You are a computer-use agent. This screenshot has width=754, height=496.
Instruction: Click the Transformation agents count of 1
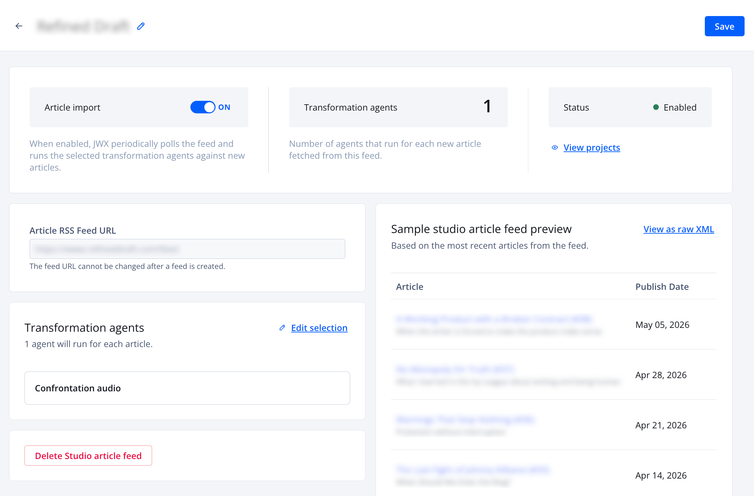click(x=487, y=106)
